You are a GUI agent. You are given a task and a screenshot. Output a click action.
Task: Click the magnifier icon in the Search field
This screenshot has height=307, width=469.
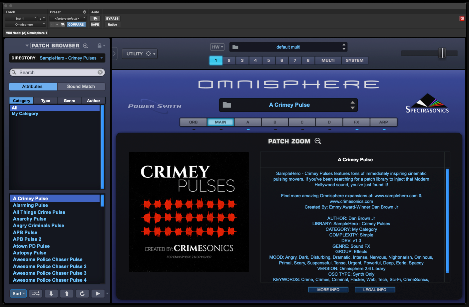(14, 72)
